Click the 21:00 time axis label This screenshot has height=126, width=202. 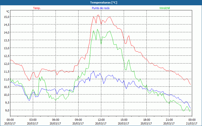coord(169,120)
